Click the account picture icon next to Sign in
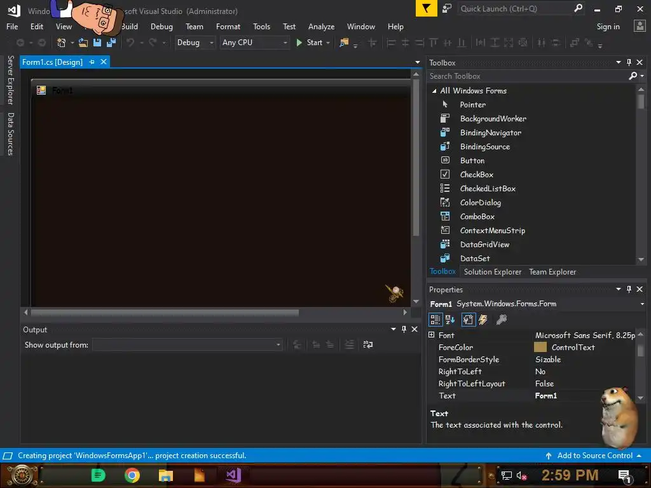 click(x=640, y=26)
